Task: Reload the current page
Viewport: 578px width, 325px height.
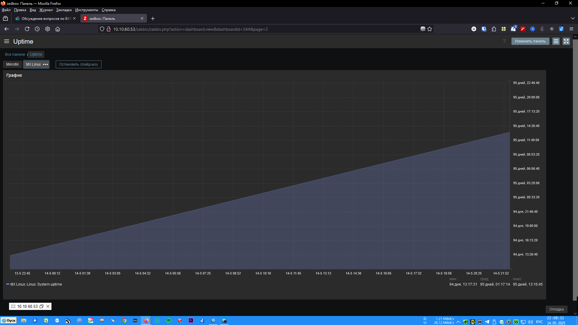Action: click(x=27, y=29)
